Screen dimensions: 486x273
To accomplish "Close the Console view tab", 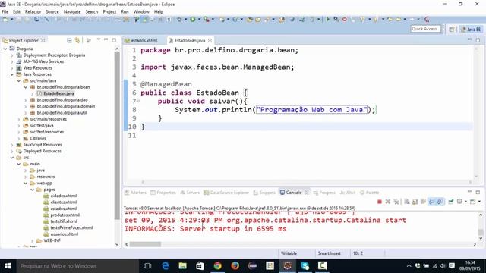I will [x=306, y=193].
